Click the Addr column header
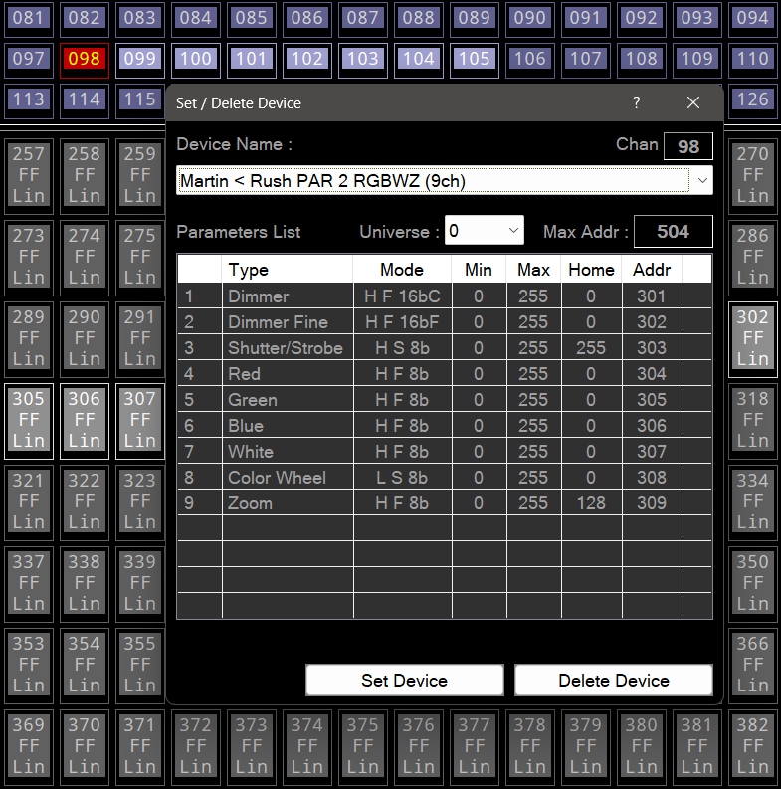This screenshot has height=789, width=781. point(652,270)
